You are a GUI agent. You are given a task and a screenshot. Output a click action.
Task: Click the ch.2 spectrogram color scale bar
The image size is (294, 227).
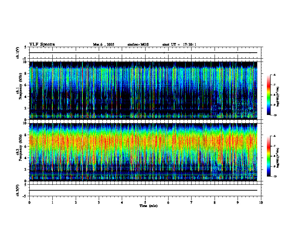(x=268, y=156)
